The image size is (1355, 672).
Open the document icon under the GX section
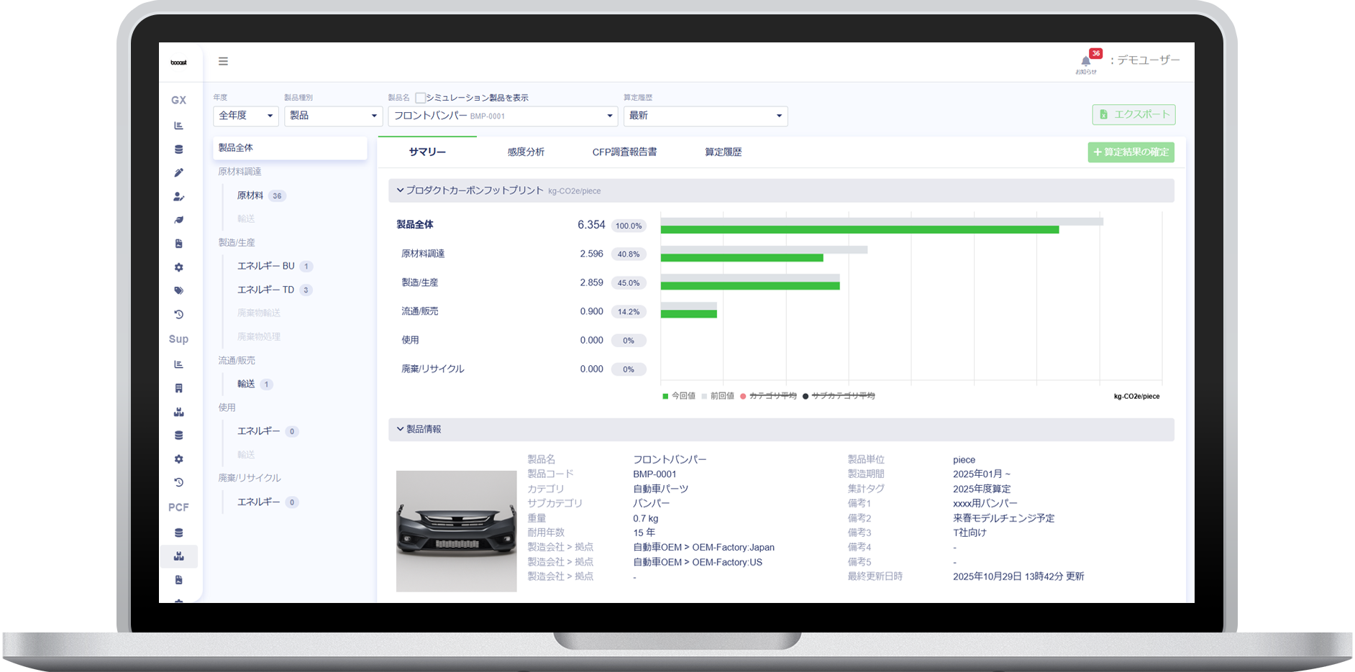(178, 244)
